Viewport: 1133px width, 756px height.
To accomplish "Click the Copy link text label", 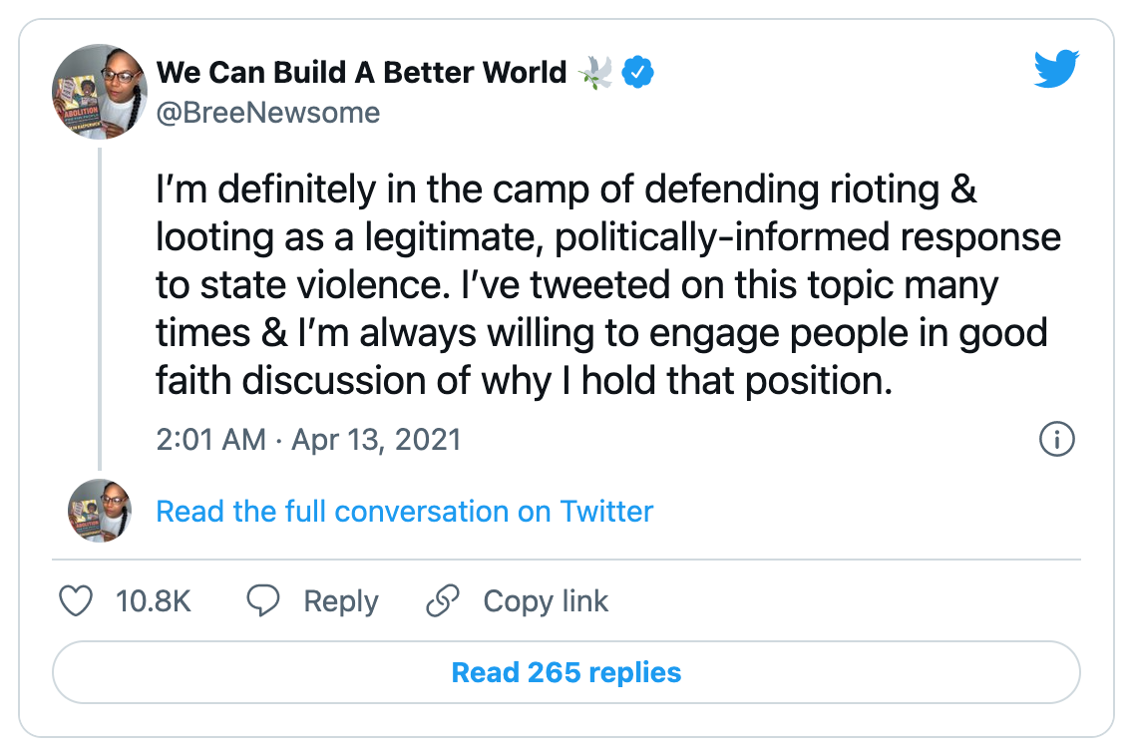I will (x=546, y=601).
